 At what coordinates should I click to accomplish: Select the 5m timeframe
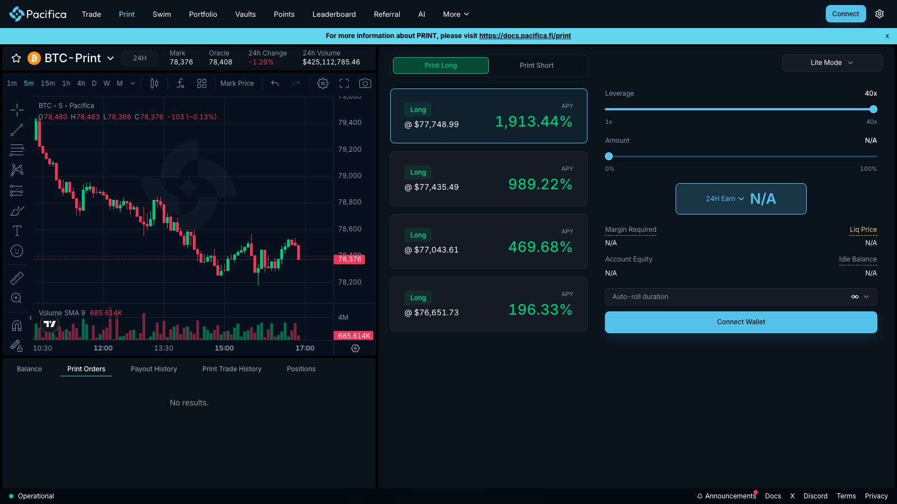29,83
